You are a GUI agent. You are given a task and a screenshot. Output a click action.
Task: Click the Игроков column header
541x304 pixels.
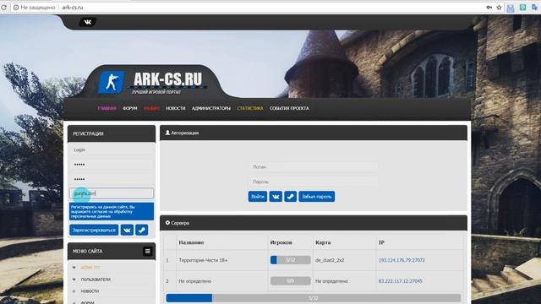(x=281, y=242)
